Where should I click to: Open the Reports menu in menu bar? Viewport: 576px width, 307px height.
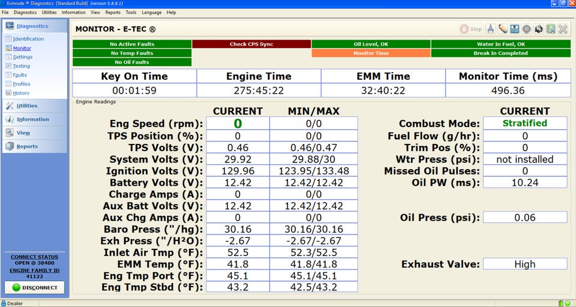point(113,13)
